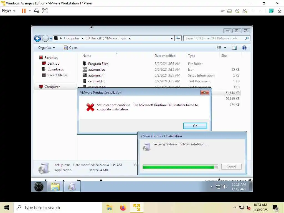This screenshot has width=284, height=213.
Task: Open guest clock showing 10:18 AM
Action: point(239,187)
